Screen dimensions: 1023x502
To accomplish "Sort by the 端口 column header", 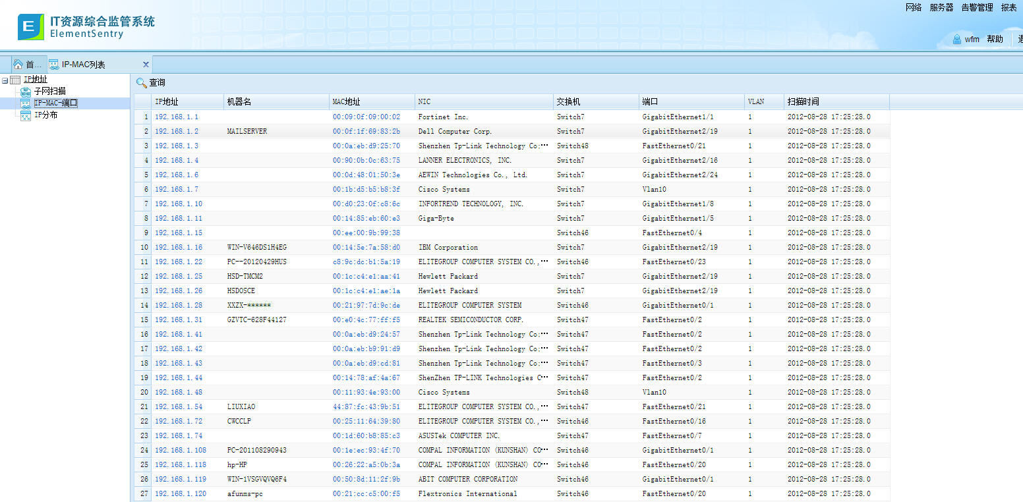I will click(692, 101).
